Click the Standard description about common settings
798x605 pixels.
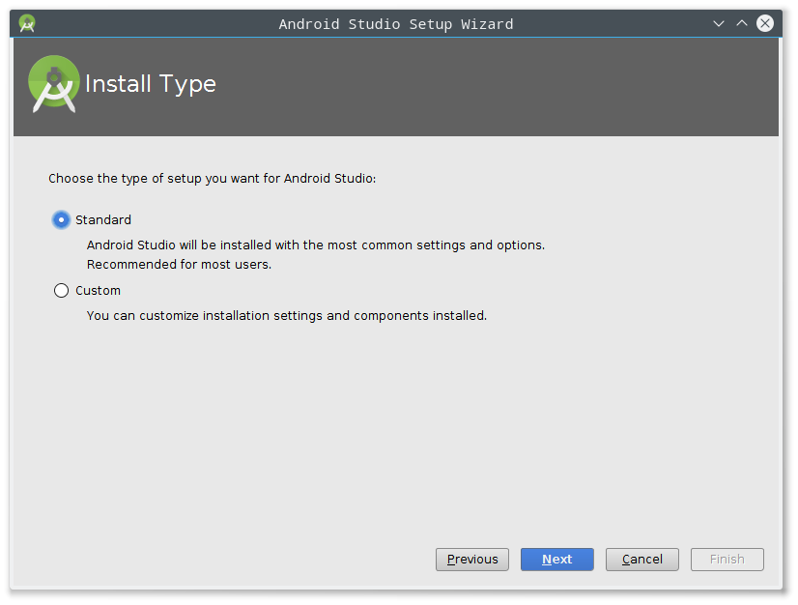tap(316, 245)
